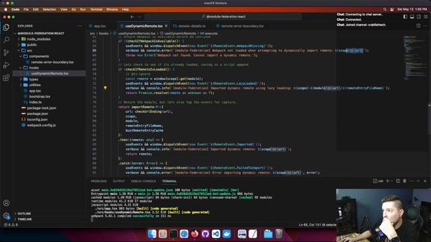Open Docker from the dock
This screenshot has width=431, height=242.
pyautogui.click(x=227, y=234)
